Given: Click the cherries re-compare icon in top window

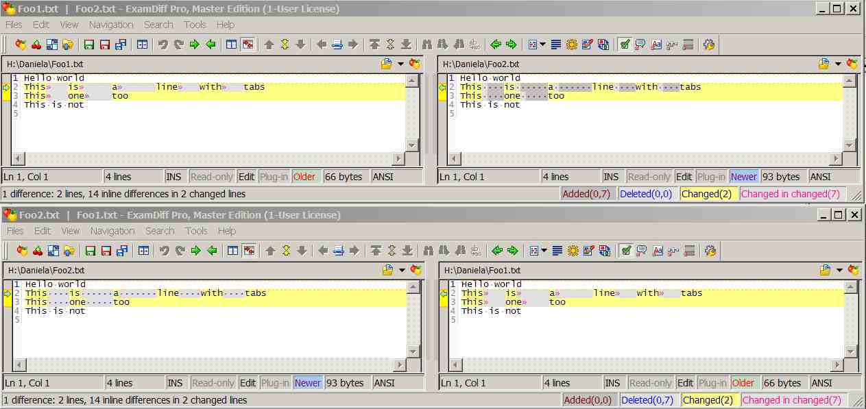Looking at the screenshot, I should [36, 45].
